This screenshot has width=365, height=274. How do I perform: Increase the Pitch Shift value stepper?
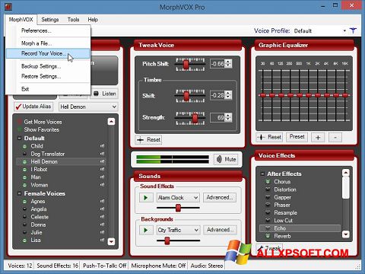[228, 62]
